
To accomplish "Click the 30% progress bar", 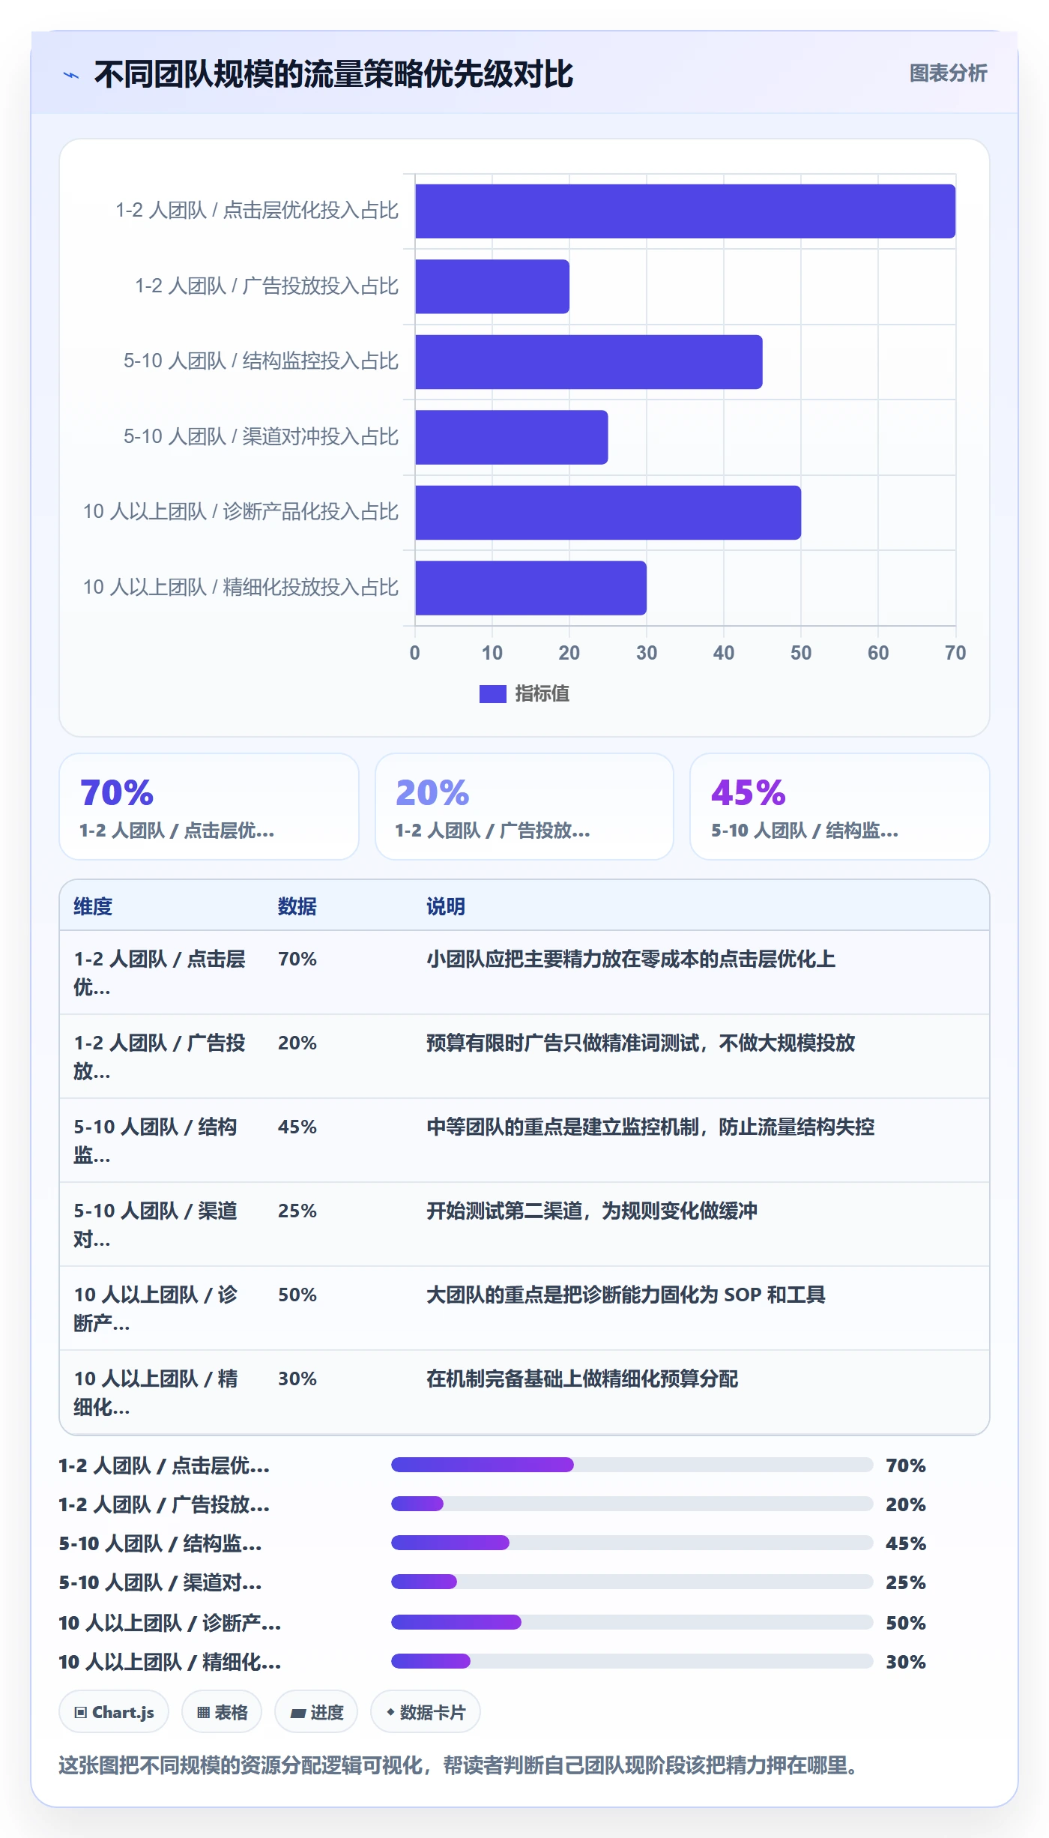I will (x=632, y=1661).
